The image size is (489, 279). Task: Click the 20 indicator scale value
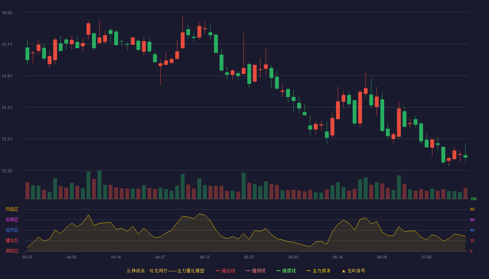point(472,241)
